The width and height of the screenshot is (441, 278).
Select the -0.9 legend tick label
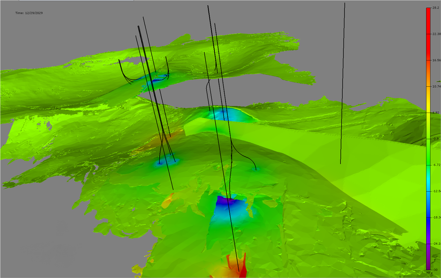click(x=436, y=139)
